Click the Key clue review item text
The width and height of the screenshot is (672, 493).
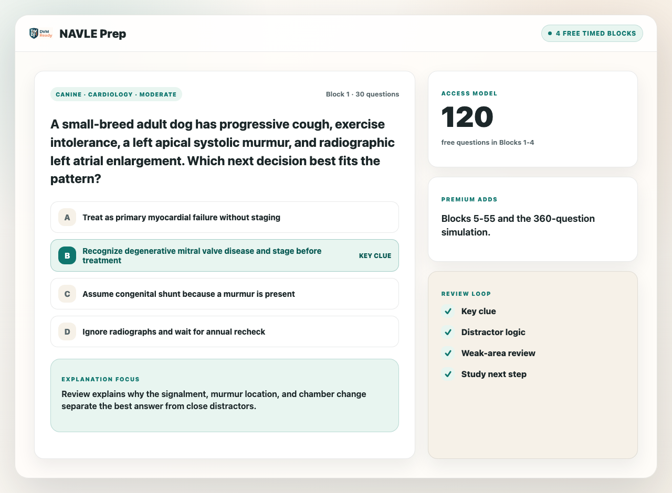pyautogui.click(x=478, y=311)
